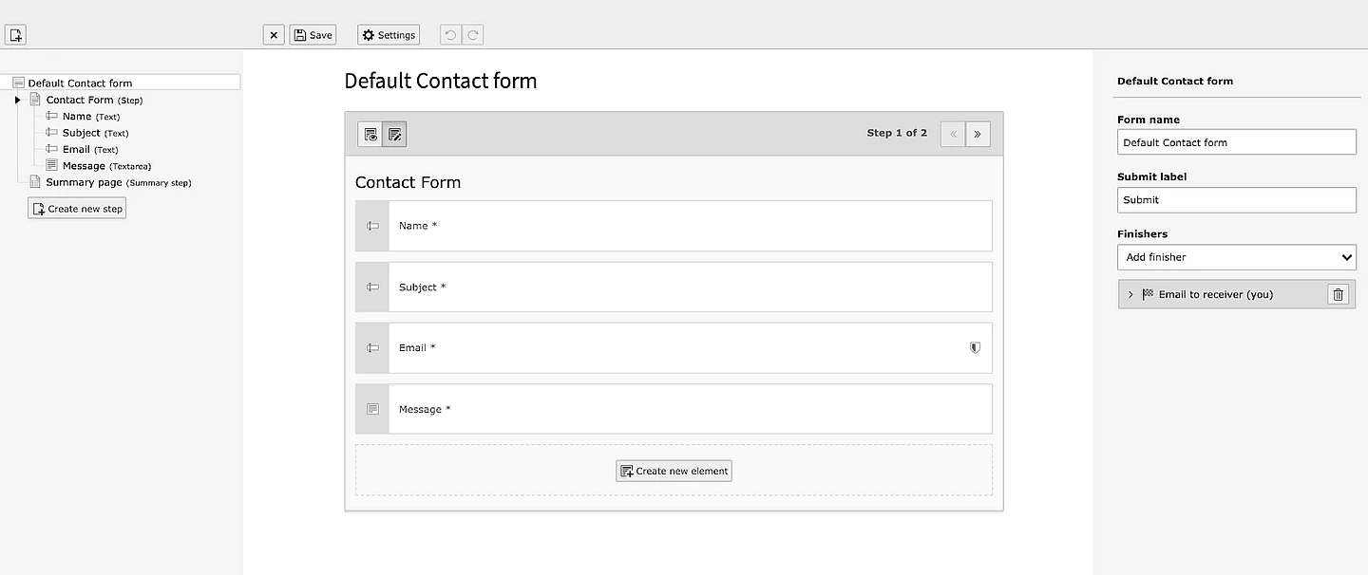Screen dimensions: 1368x575
Task: Click the Submit label input field
Action: pyautogui.click(x=1236, y=199)
